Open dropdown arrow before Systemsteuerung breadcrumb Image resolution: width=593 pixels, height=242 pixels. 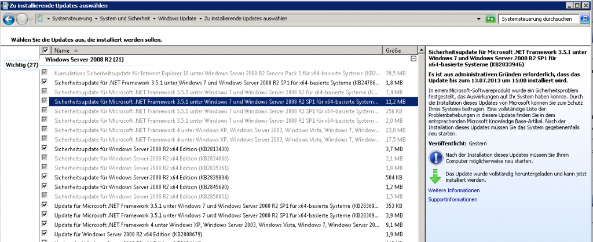tap(49, 19)
